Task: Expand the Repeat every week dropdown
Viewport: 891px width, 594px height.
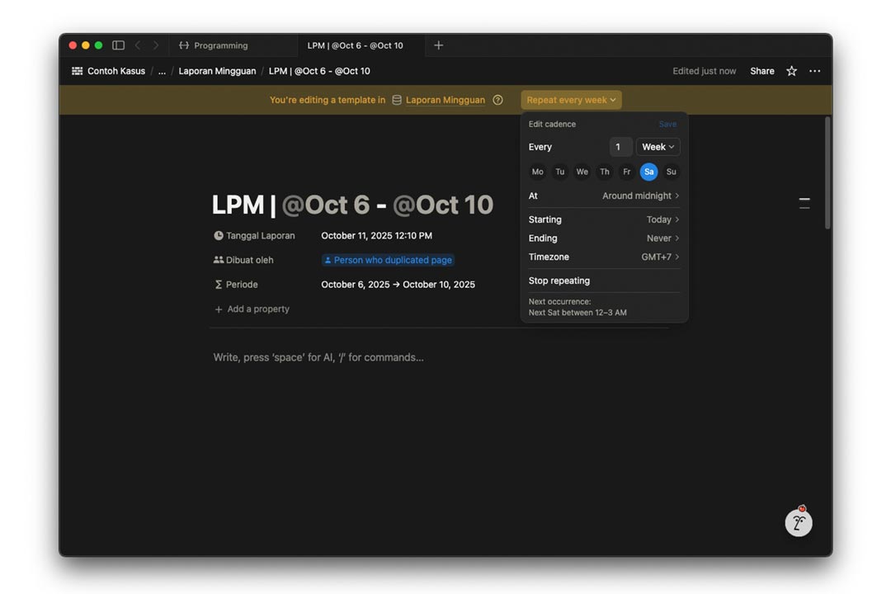Action: pos(571,100)
